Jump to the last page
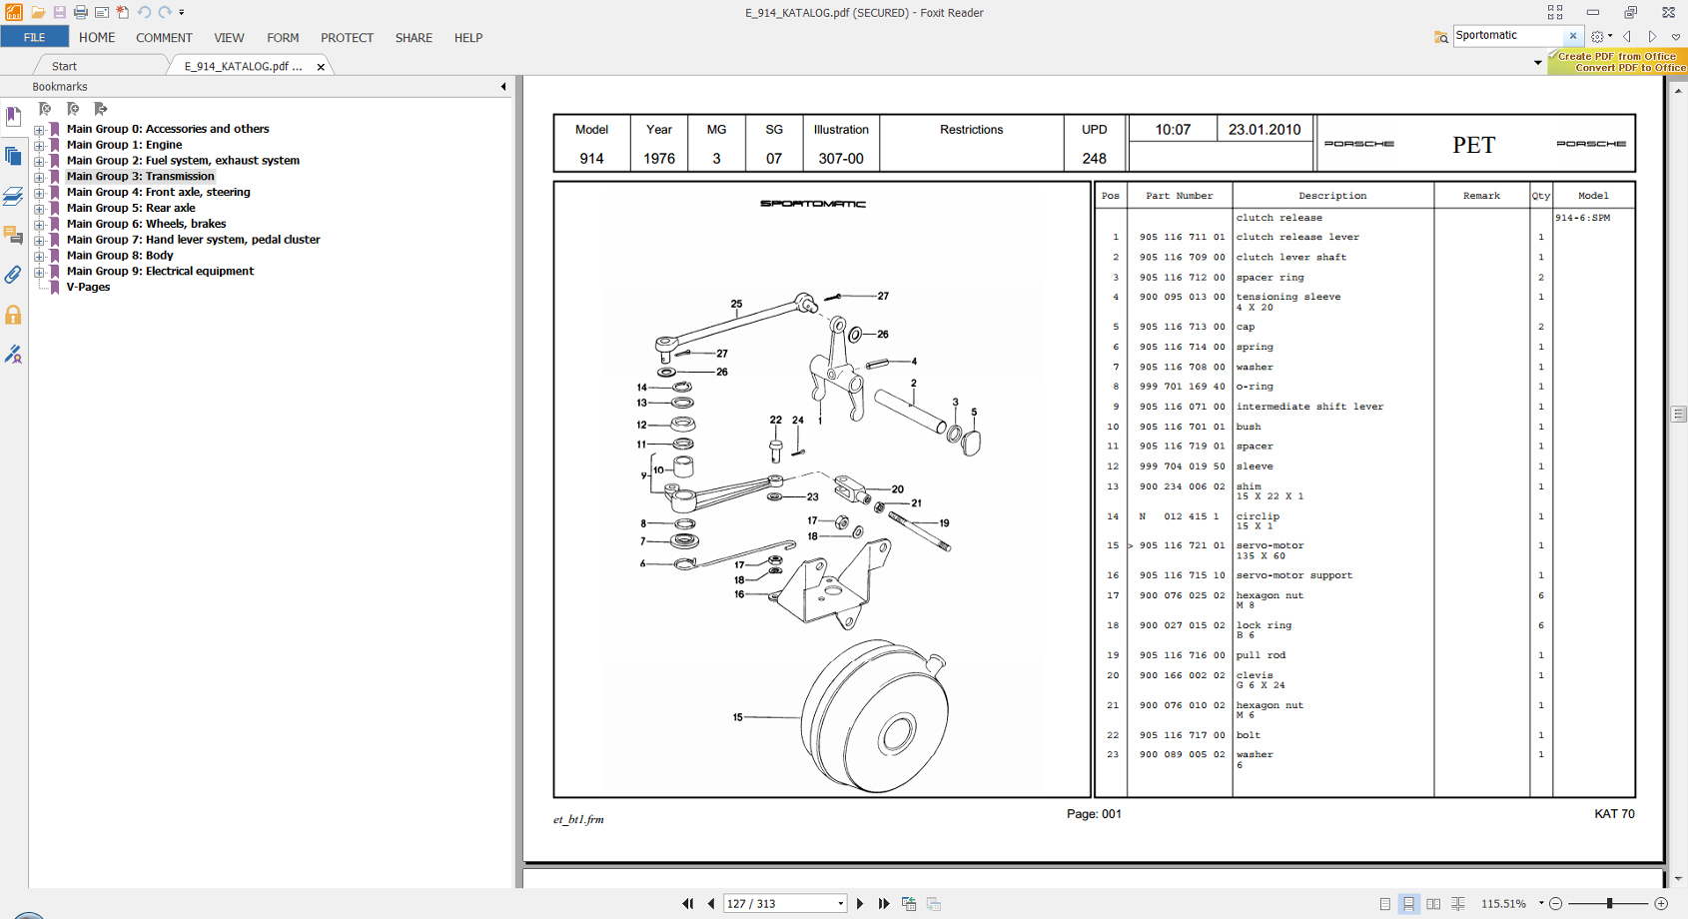Image resolution: width=1688 pixels, height=919 pixels. pyautogui.click(x=884, y=904)
